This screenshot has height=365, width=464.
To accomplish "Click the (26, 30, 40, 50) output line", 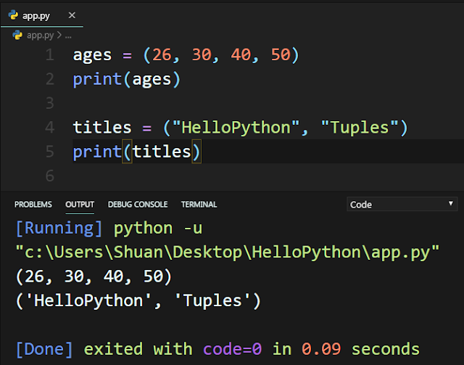I will (94, 276).
